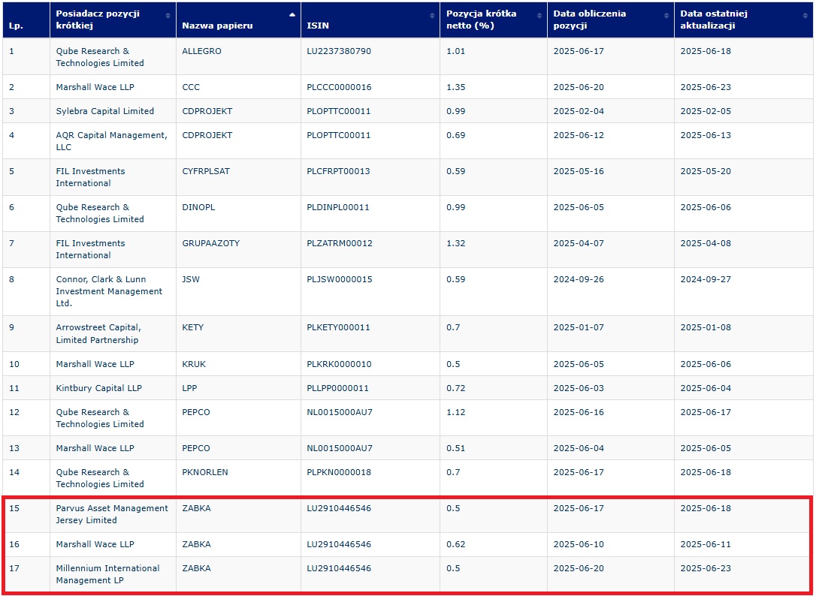This screenshot has height=596, width=816.
Task: Select ISIN LU2237380790 cell
Action: pyautogui.click(x=338, y=51)
